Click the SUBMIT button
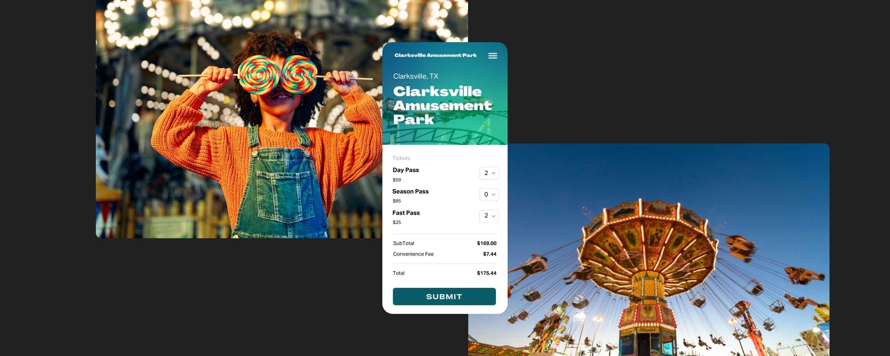Image resolution: width=890 pixels, height=356 pixels. [444, 296]
